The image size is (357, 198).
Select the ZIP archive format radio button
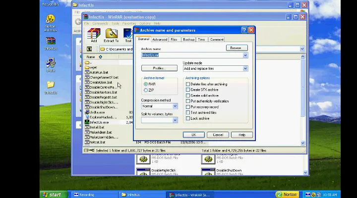[146, 90]
